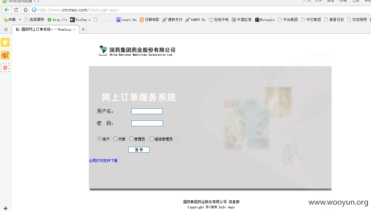Select the 客户 radio option
The height and width of the screenshot is (211, 371).
(x=99, y=139)
